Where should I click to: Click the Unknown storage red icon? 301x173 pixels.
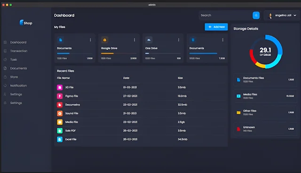click(x=238, y=129)
